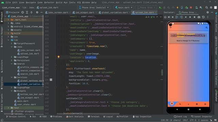Toggle Favorites side tool button
The height and width of the screenshot is (122, 218).
tap(2, 83)
